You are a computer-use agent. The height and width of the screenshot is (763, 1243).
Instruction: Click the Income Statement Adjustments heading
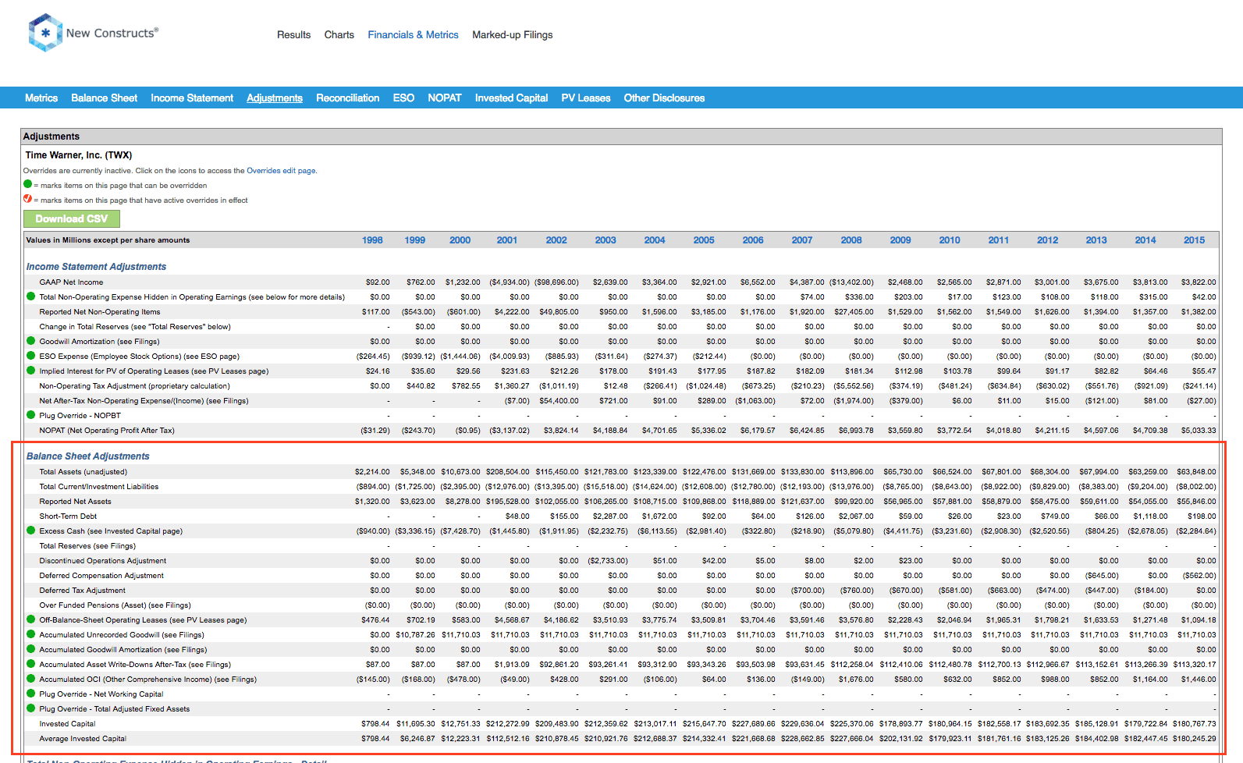point(96,267)
